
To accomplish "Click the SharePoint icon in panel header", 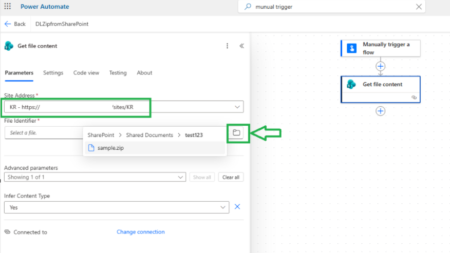I will 9,46.
